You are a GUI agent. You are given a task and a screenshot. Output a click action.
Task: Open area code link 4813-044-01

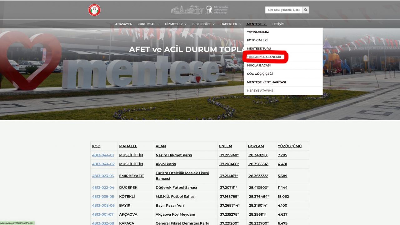click(103, 155)
